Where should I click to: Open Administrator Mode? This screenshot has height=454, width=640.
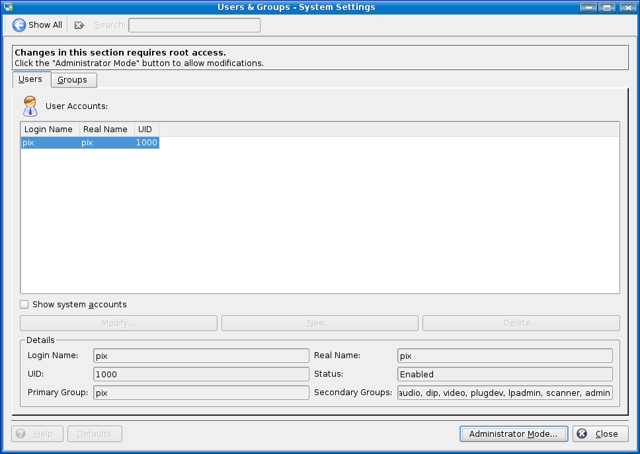[514, 434]
